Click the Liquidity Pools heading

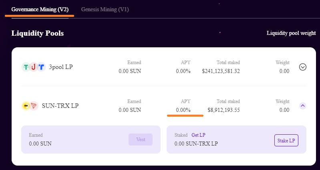point(38,33)
